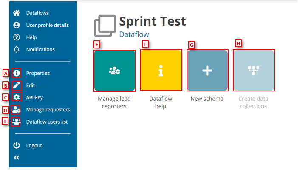Click the yellow Dataflow help tile

(x=161, y=71)
